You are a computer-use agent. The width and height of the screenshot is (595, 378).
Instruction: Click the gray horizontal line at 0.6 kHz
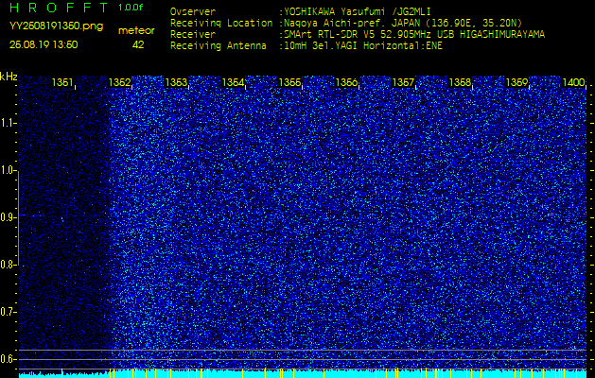click(303, 359)
